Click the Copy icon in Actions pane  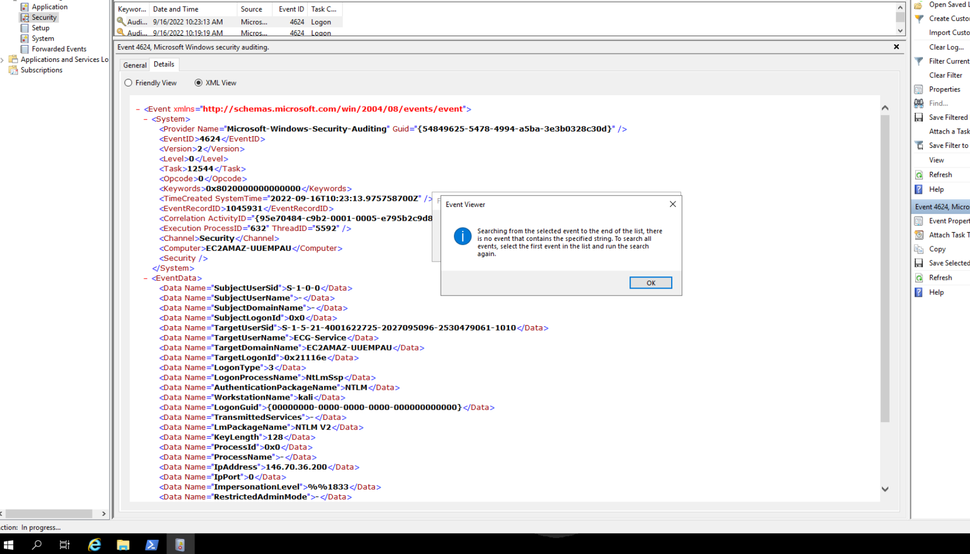919,249
